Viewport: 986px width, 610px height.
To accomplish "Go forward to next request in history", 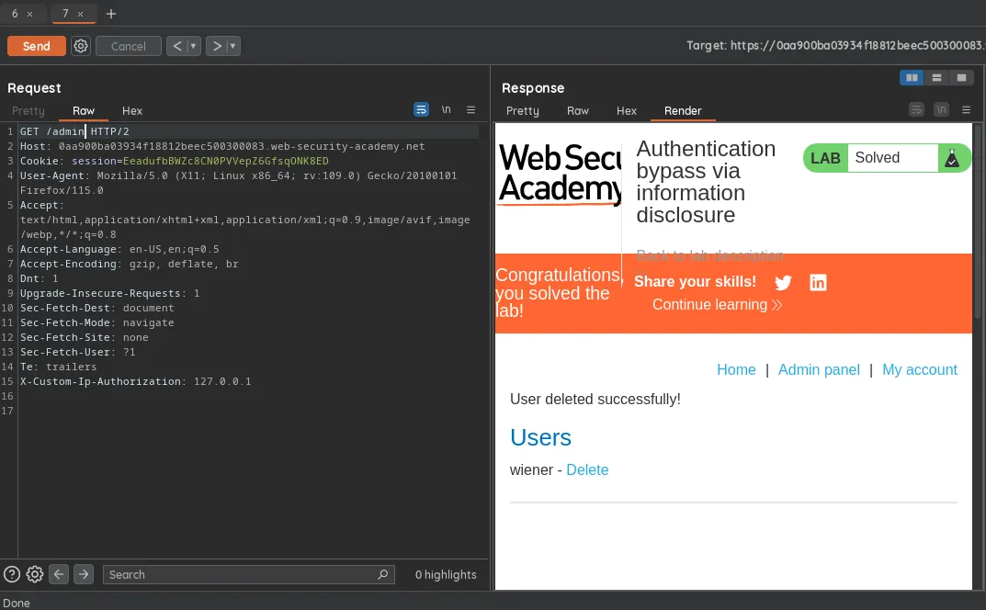I will 217,46.
